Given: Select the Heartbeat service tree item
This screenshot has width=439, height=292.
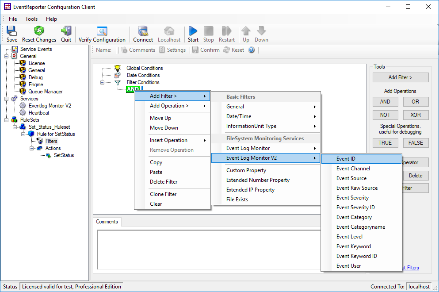Looking at the screenshot, I should pyautogui.click(x=39, y=113).
